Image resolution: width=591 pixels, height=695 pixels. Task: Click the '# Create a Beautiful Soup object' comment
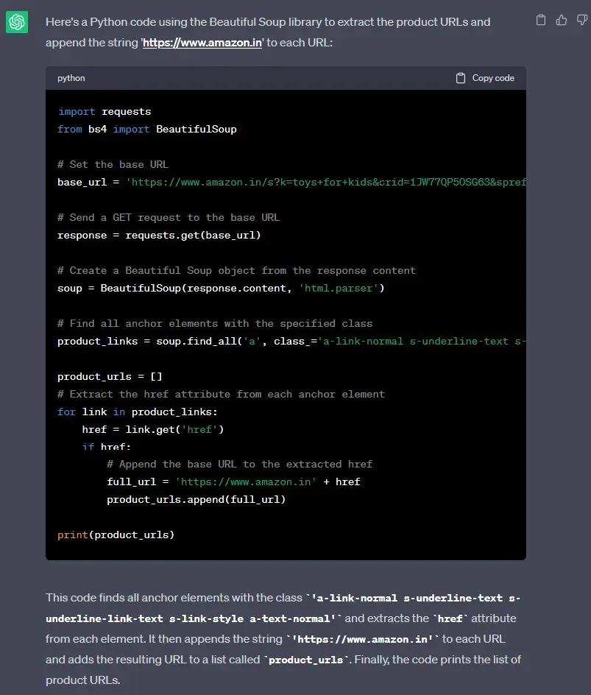point(236,270)
